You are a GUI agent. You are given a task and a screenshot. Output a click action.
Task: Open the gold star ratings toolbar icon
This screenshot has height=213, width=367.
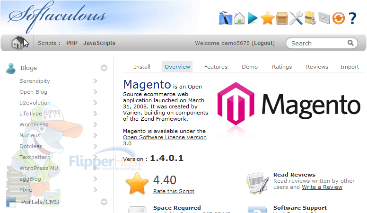[267, 18]
